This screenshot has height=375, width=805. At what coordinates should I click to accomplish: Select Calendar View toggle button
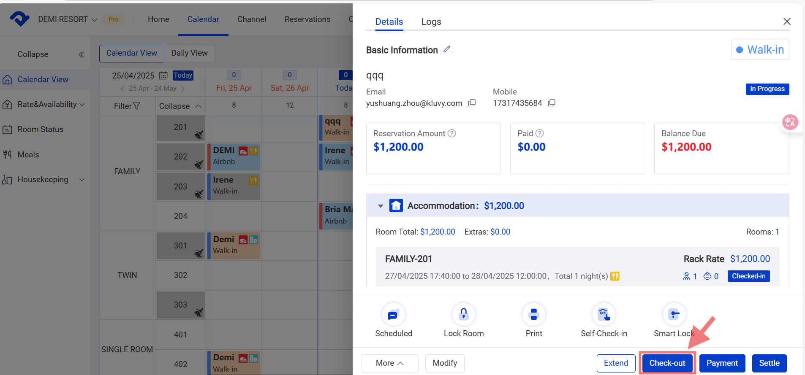coord(132,53)
